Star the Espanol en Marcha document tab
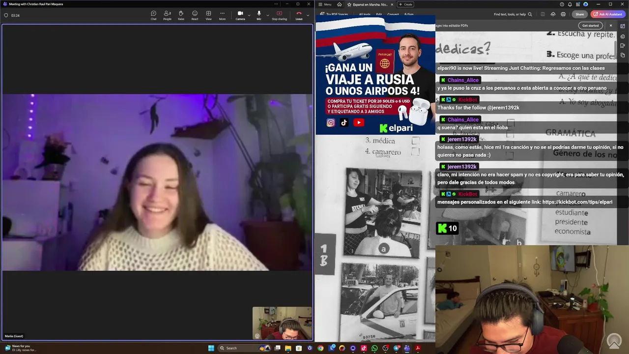The height and width of the screenshot is (354, 629). tap(349, 4)
